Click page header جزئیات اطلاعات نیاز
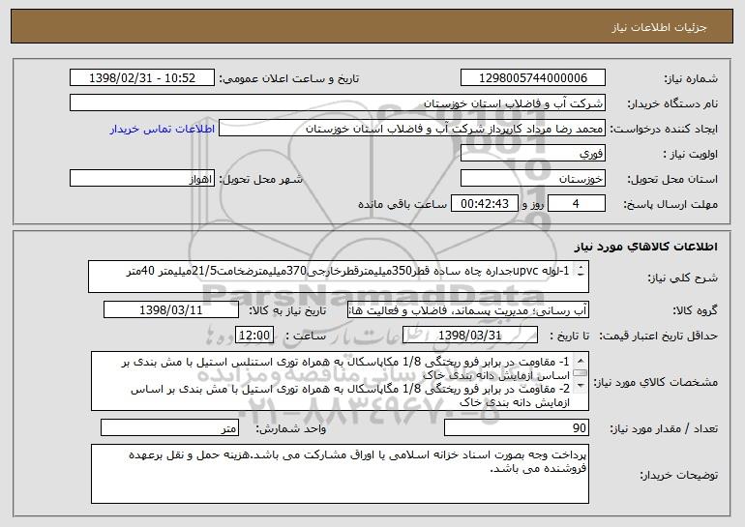The image size is (745, 527). tap(659, 27)
